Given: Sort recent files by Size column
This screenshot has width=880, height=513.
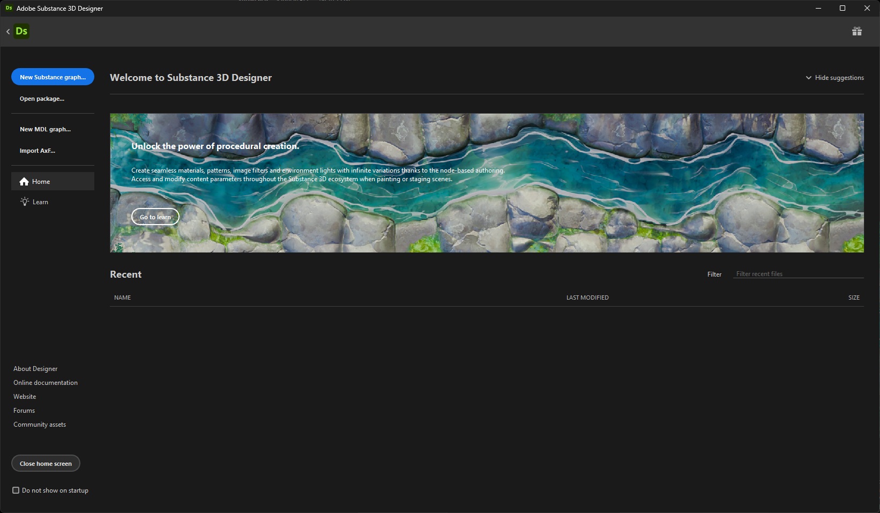Looking at the screenshot, I should 853,298.
